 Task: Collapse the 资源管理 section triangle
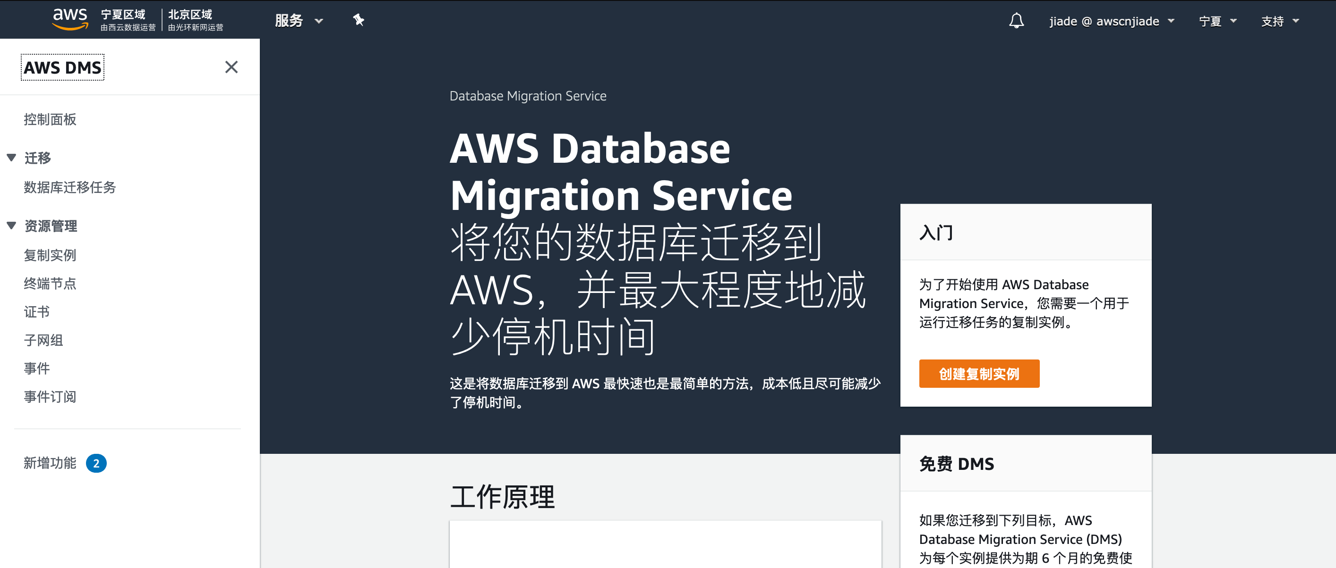click(x=11, y=226)
